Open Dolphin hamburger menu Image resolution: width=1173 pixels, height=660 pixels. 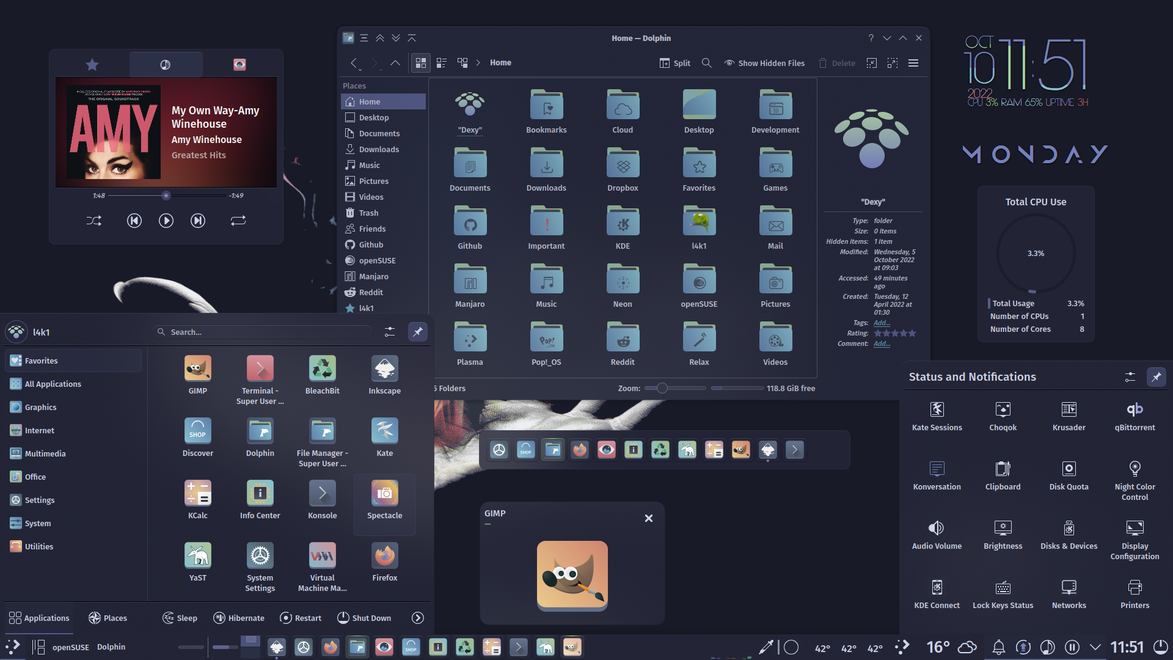(x=913, y=63)
